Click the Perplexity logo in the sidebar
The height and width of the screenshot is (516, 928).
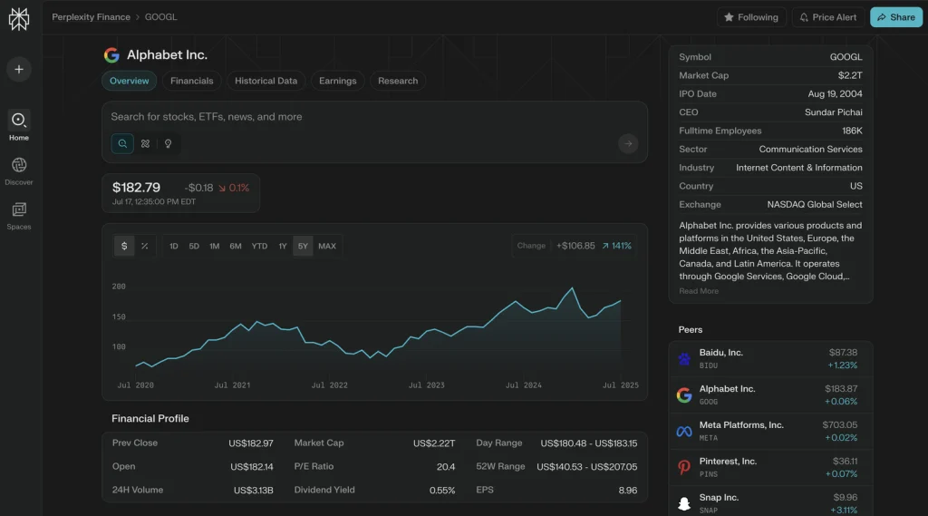tap(19, 18)
